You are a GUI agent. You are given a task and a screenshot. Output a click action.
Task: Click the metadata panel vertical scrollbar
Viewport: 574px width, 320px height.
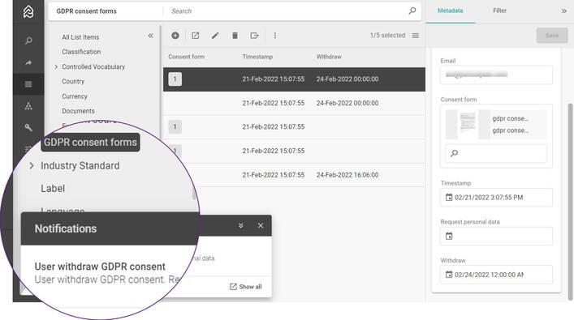[570, 201]
